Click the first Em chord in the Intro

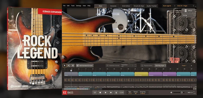65,80
